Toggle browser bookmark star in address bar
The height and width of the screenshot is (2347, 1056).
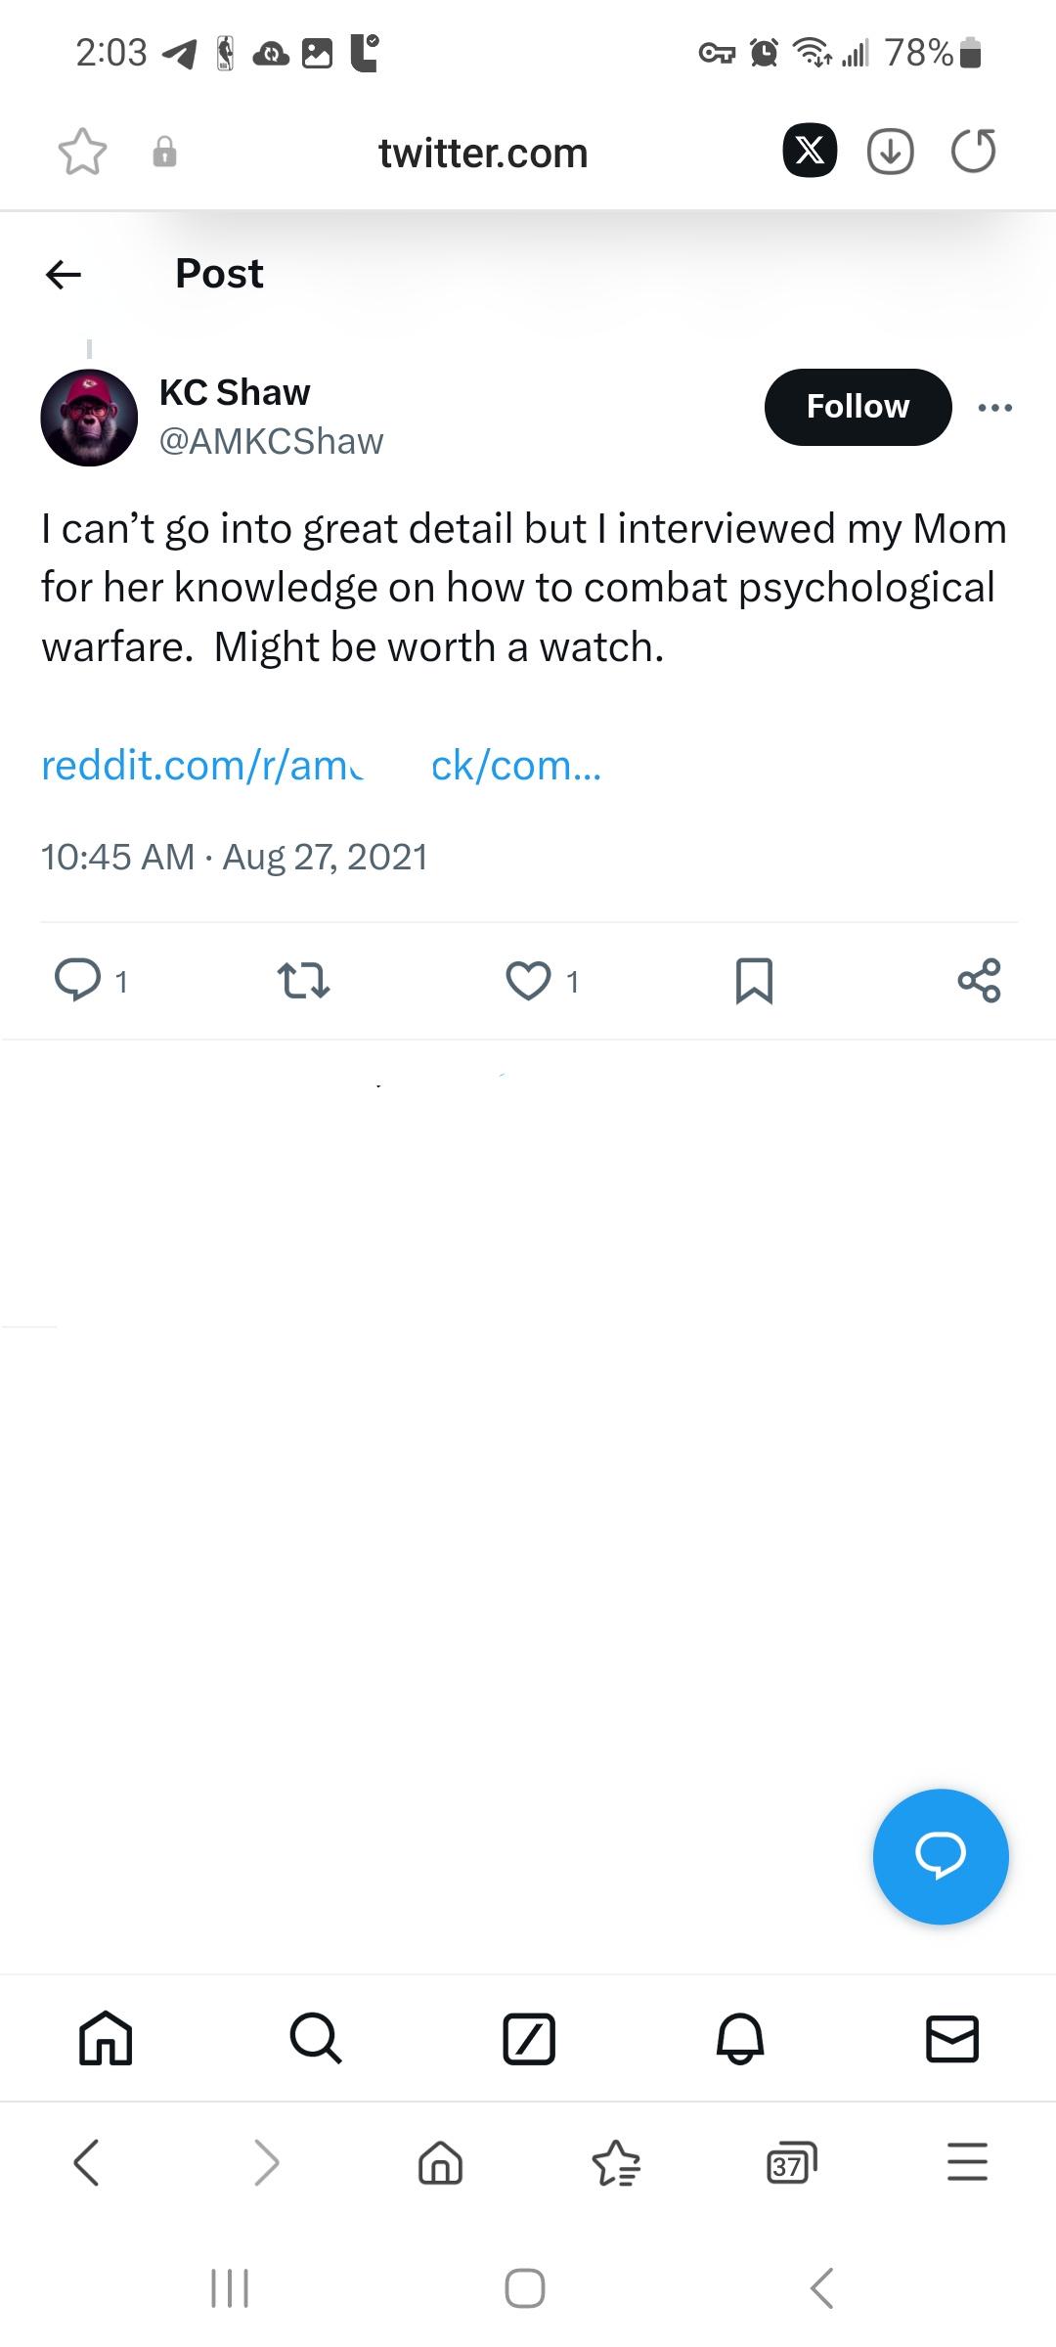point(82,153)
